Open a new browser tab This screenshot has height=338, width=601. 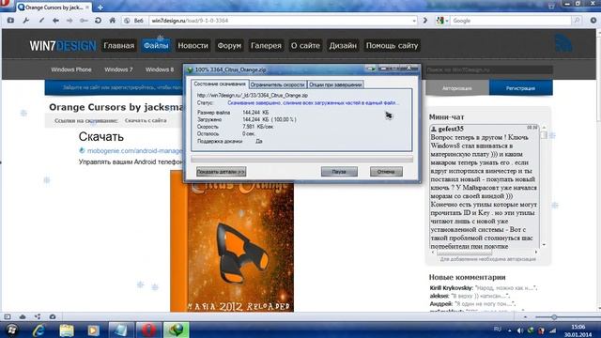pos(100,8)
